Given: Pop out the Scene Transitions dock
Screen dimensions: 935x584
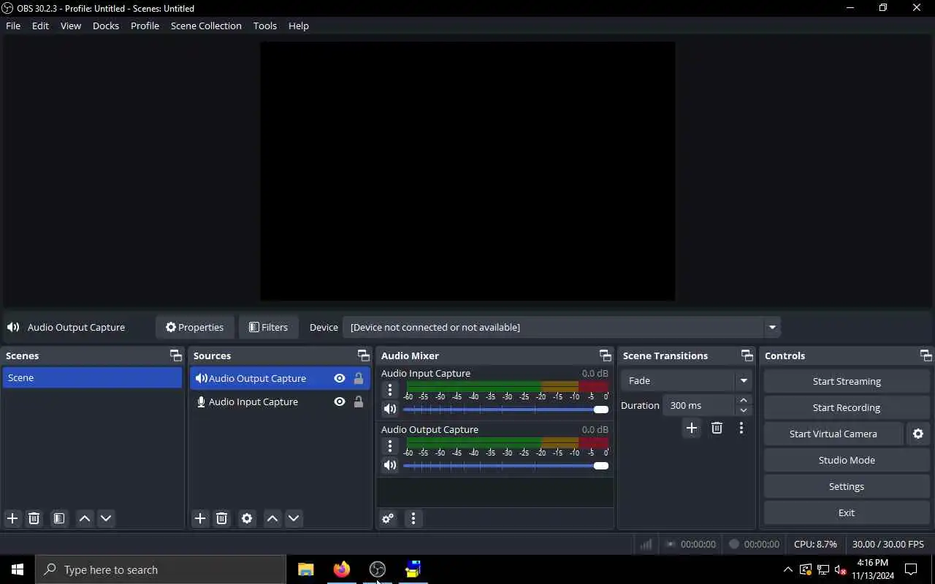Looking at the screenshot, I should tap(747, 356).
